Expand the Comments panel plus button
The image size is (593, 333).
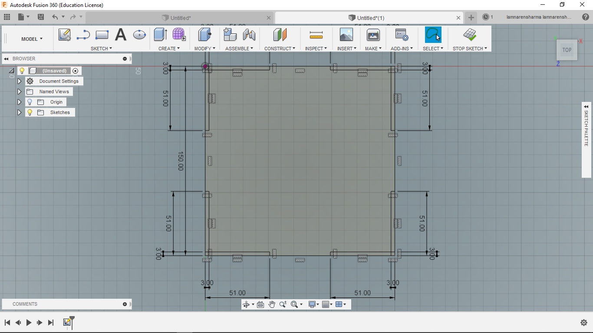(125, 304)
